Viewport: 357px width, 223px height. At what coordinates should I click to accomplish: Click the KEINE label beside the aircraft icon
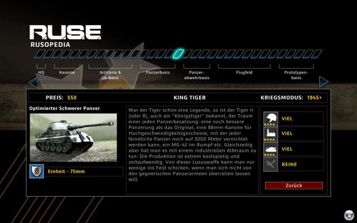click(x=289, y=164)
